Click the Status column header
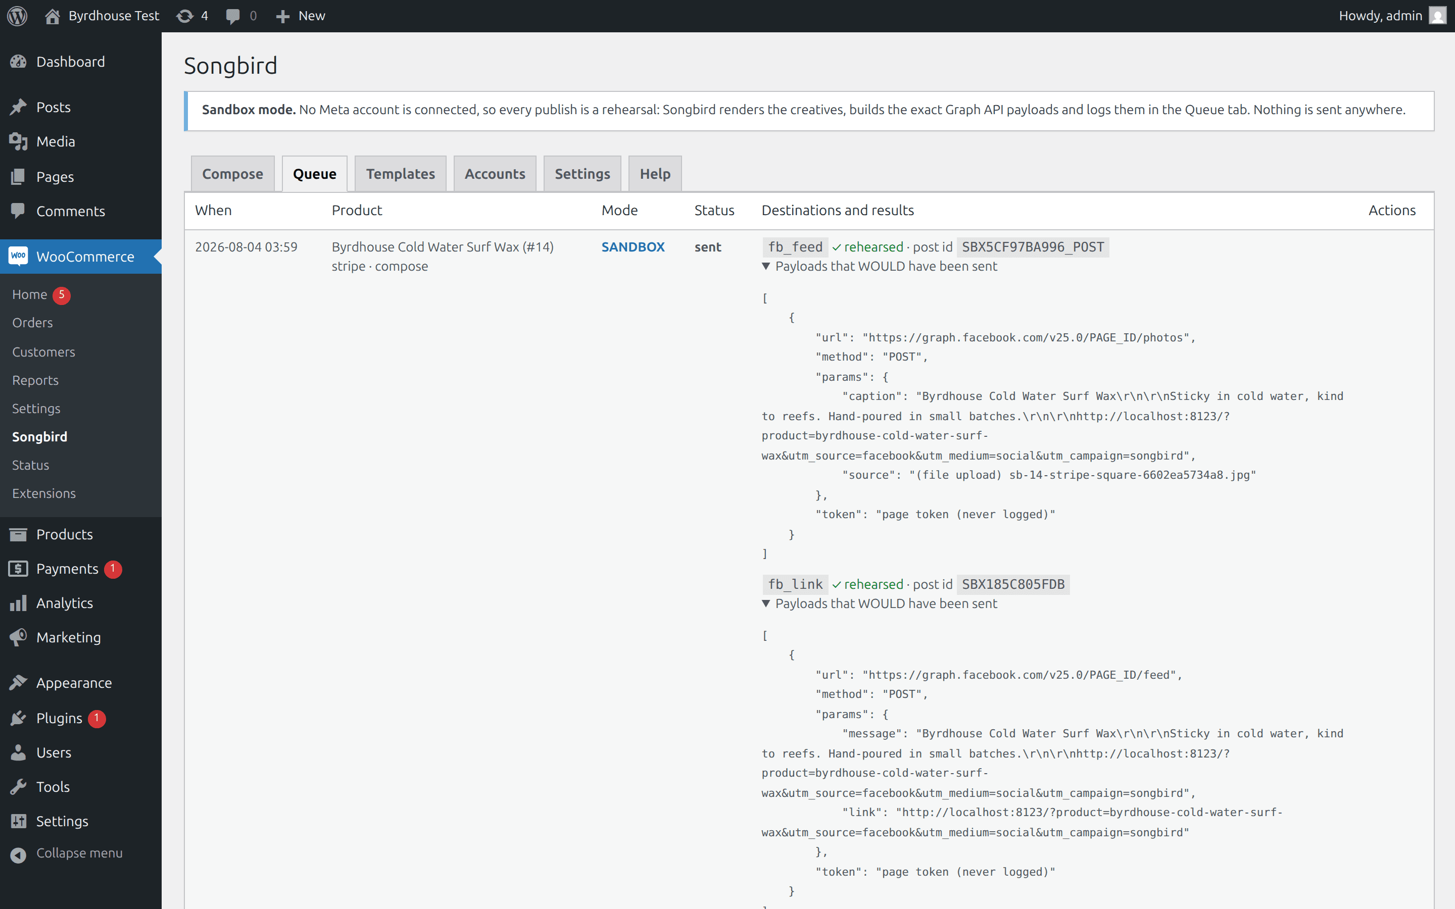The height and width of the screenshot is (909, 1455). click(714, 210)
